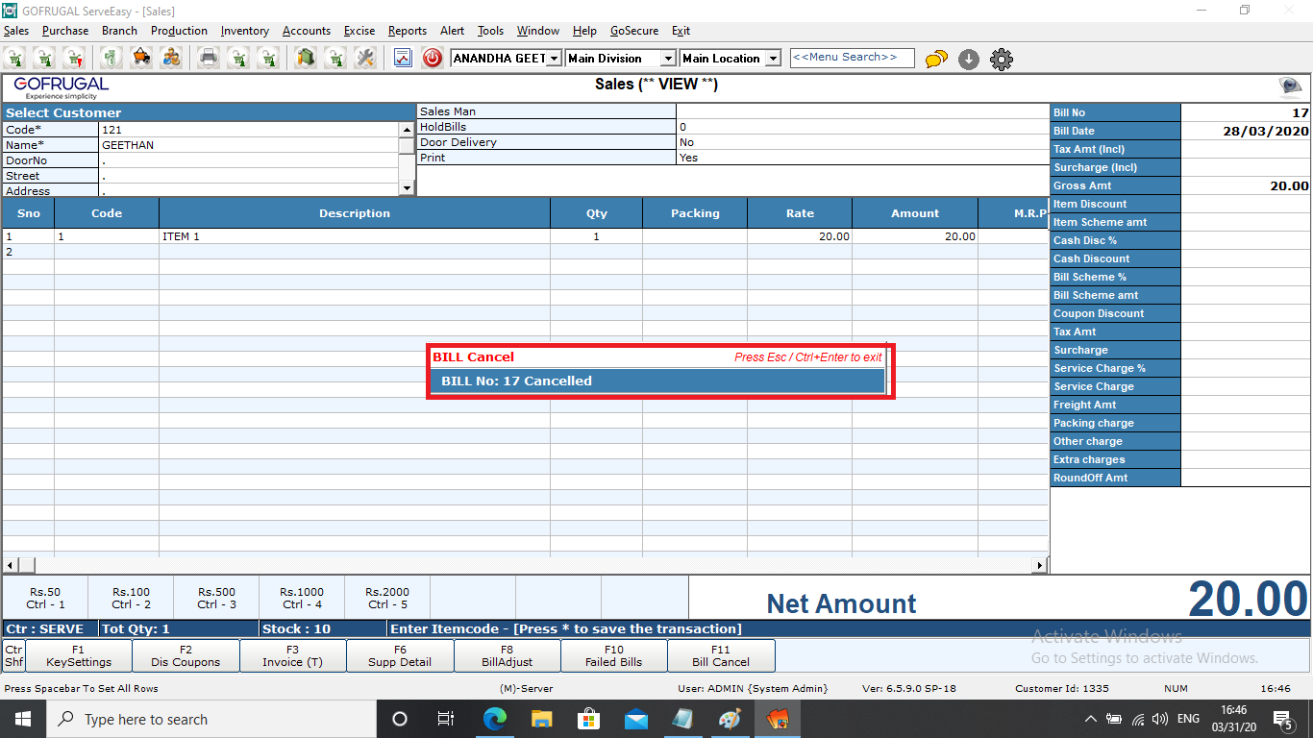Click the customer Name field GEETHAN

point(249,145)
